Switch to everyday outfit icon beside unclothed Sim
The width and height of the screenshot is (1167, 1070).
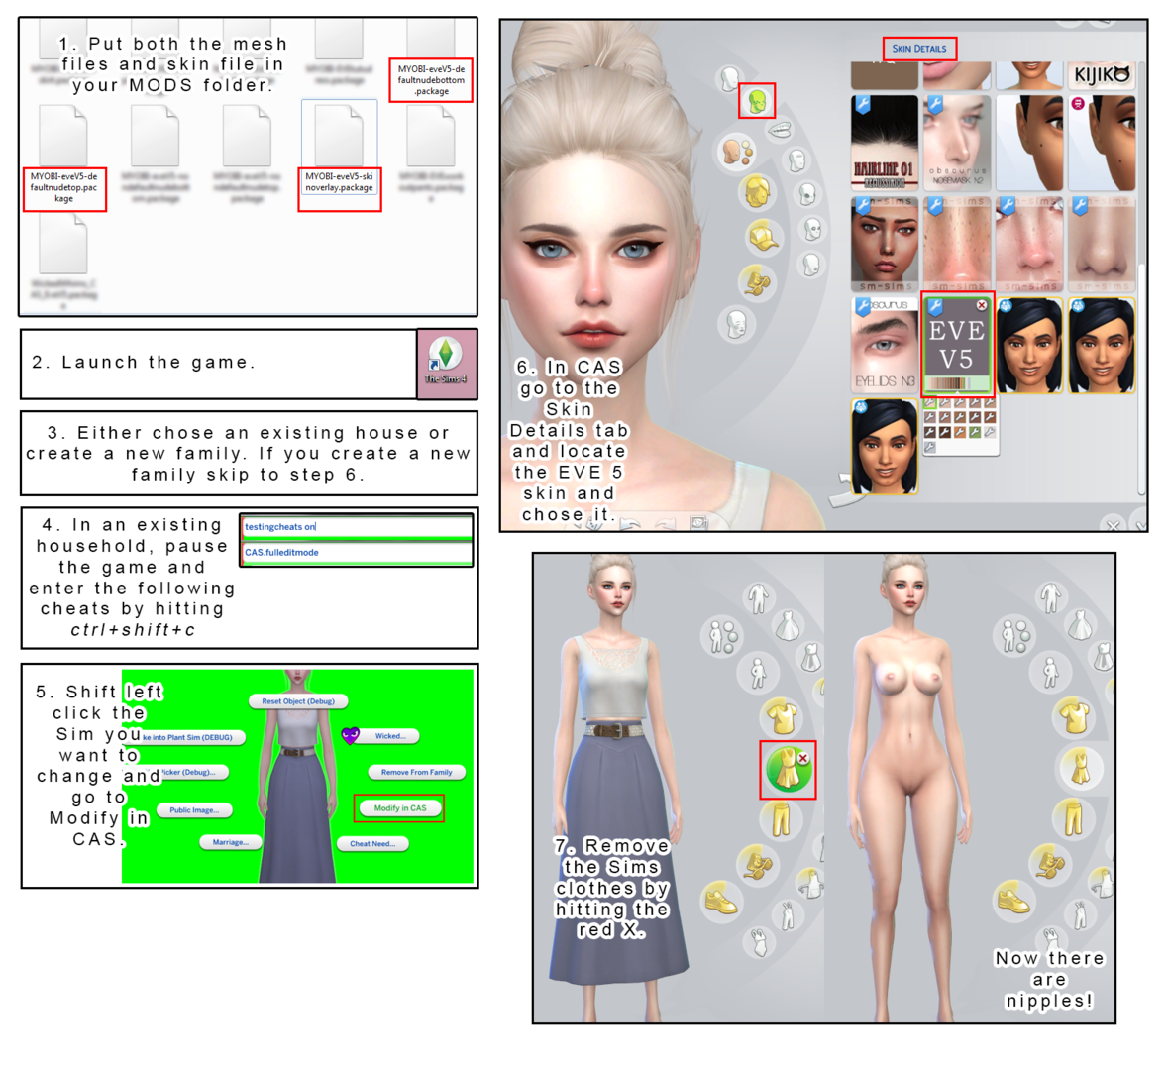(1050, 597)
